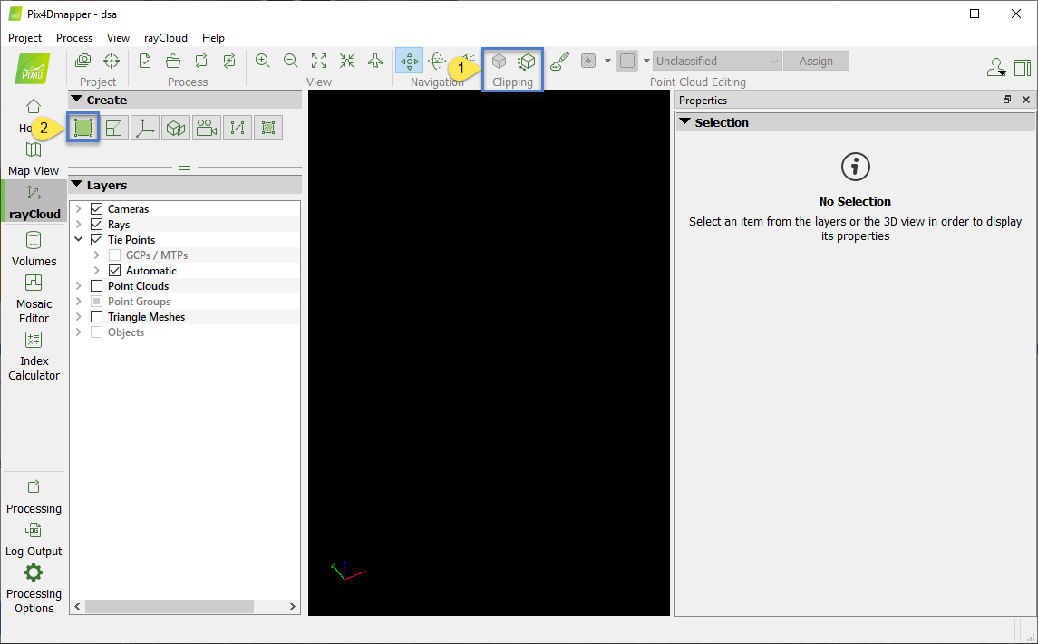Expand the Automatic sublayer node
1038x644 pixels.
pos(97,271)
